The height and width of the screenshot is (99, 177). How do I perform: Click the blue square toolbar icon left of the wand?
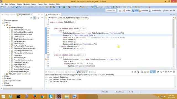[x=17, y=7]
